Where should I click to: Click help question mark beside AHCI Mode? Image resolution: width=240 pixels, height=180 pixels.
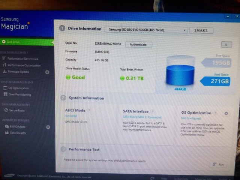pos(89,111)
